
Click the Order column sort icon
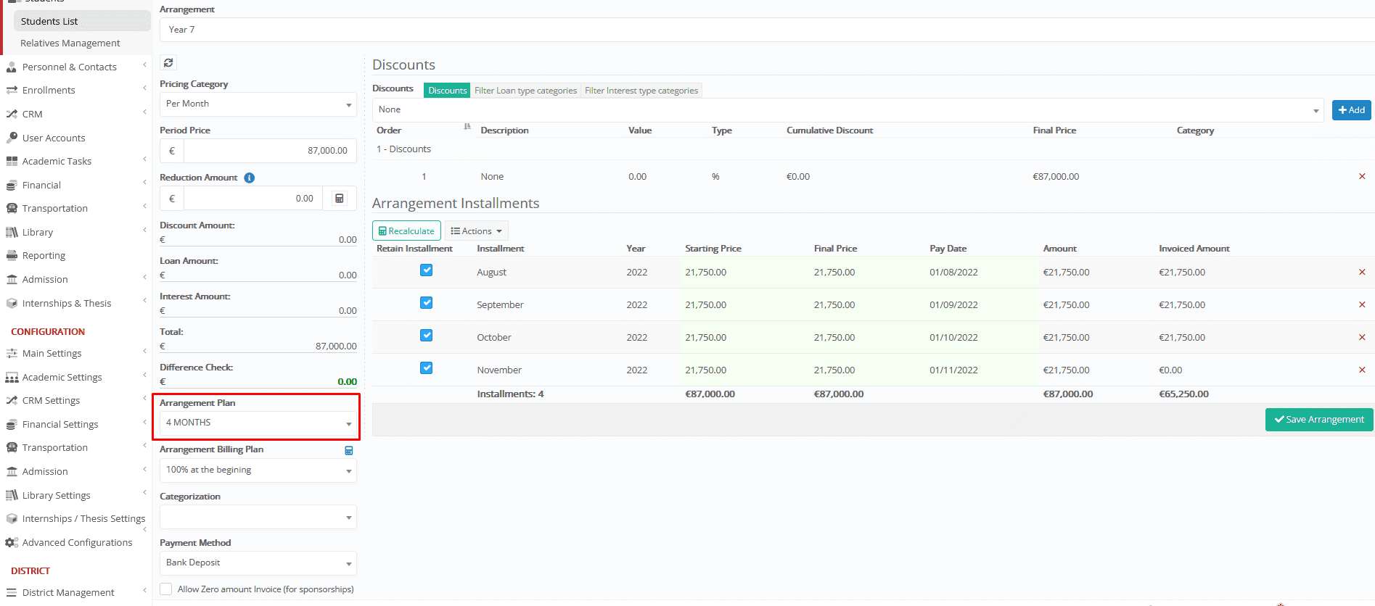(467, 127)
